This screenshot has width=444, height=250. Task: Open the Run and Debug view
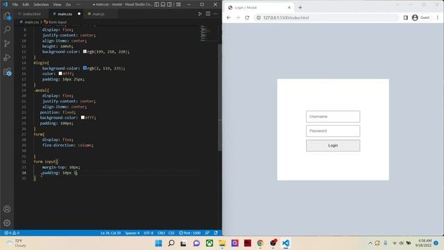pyautogui.click(x=7, y=58)
